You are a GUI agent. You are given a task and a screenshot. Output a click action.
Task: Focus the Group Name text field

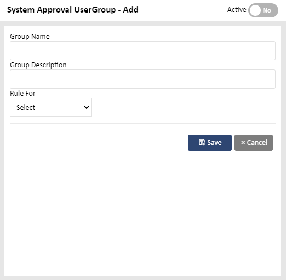pyautogui.click(x=142, y=50)
